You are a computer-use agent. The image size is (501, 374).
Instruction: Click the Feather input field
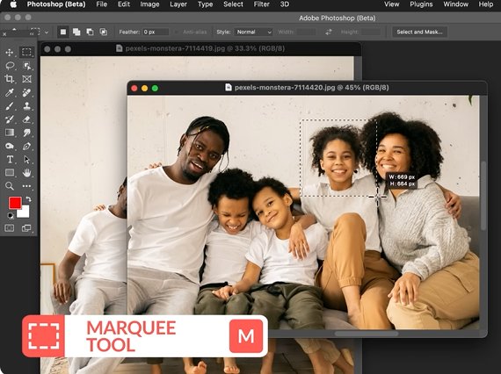pos(156,32)
